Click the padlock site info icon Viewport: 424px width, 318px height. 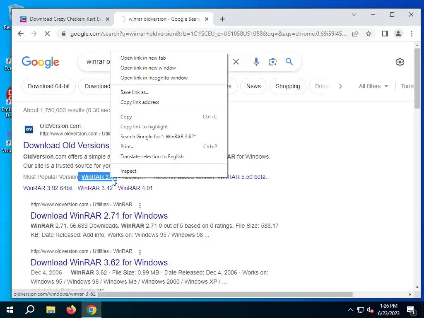click(63, 34)
